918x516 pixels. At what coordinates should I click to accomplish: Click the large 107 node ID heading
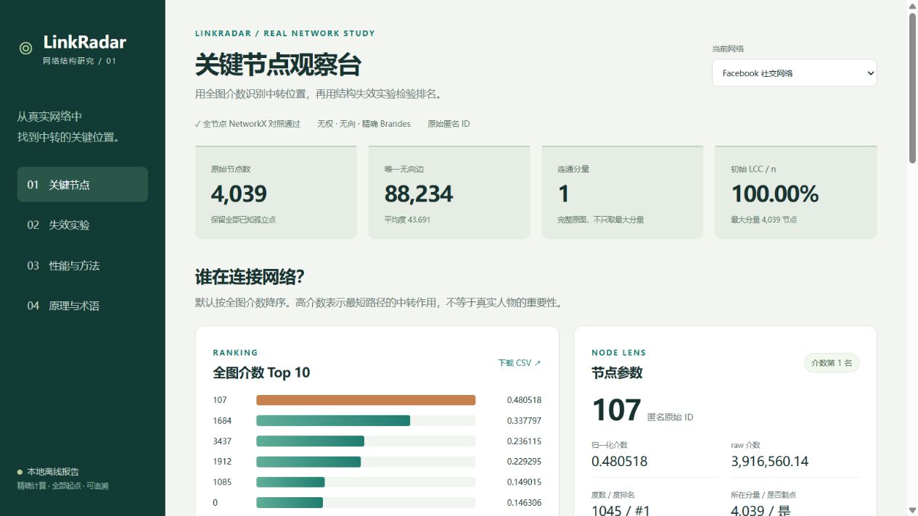pos(617,409)
